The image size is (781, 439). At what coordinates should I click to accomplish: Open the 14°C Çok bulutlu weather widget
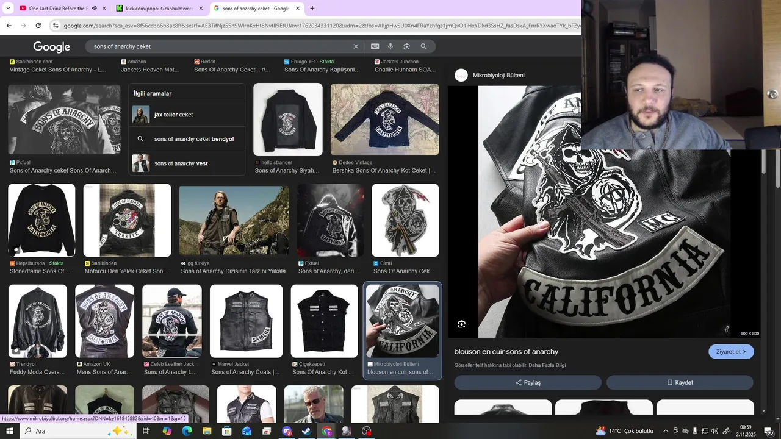pos(625,431)
